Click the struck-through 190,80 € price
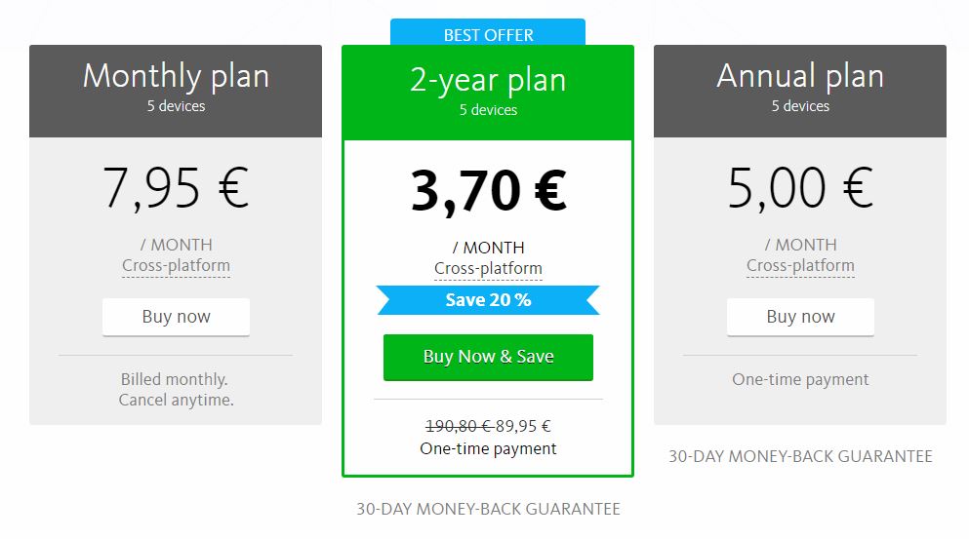Viewport: 969px width, 539px height. tap(459, 426)
